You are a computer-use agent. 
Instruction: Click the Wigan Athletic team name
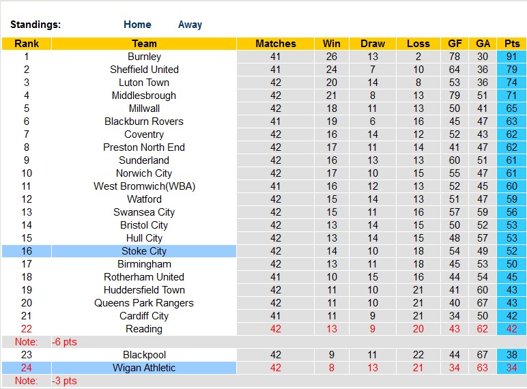pyautogui.click(x=144, y=368)
